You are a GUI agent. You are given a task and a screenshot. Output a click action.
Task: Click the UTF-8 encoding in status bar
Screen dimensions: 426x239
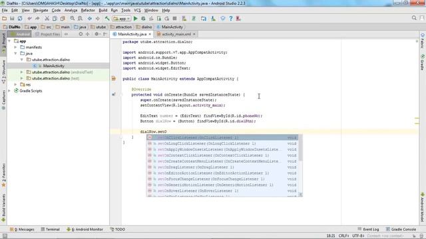point(358,236)
